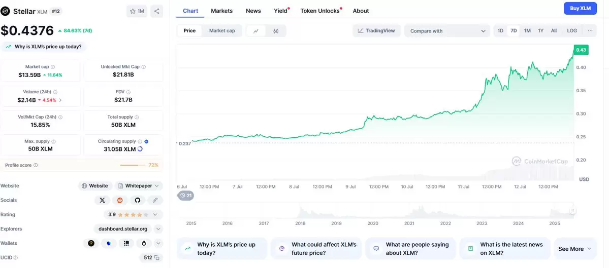Switch to candlestick chart view
Viewport: 609px width, 268px height.
(x=276, y=31)
